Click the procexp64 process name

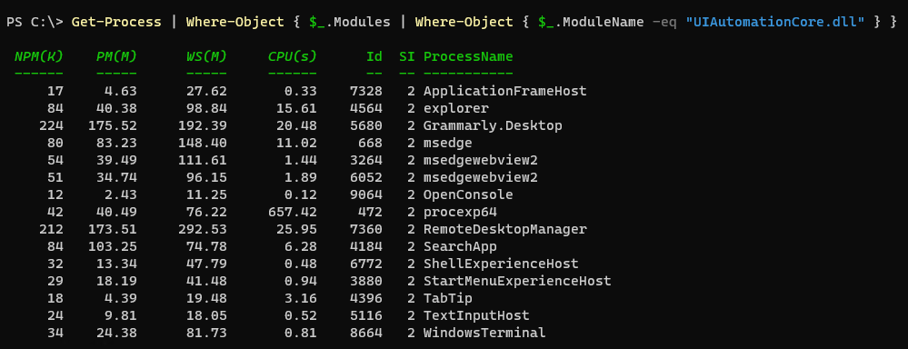[461, 212]
